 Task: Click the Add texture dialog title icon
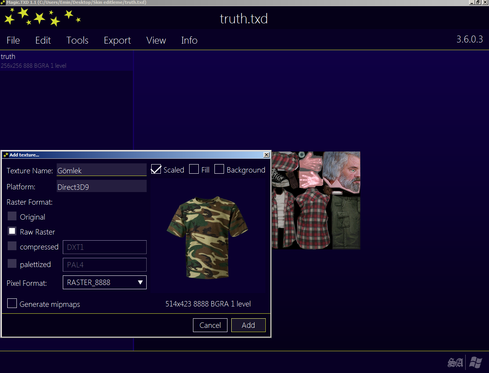point(5,155)
